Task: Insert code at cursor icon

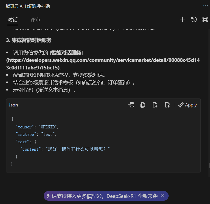Action: tap(131, 105)
